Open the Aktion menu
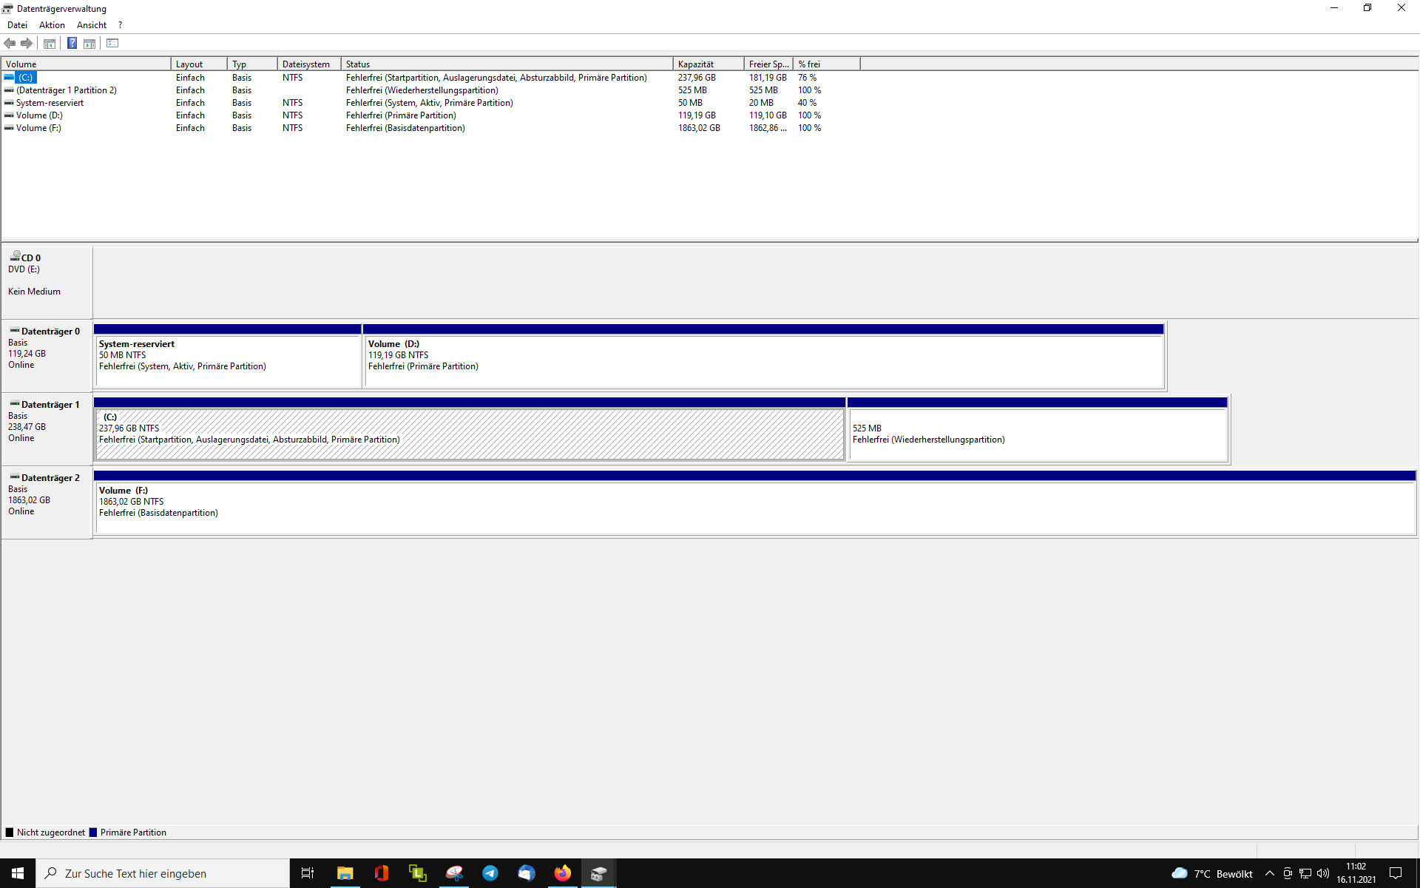Image resolution: width=1420 pixels, height=888 pixels. coord(52,25)
